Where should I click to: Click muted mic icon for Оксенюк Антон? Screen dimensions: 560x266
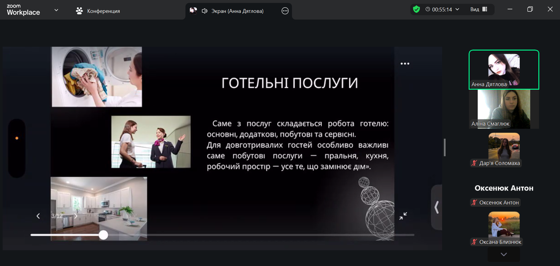[x=474, y=203]
